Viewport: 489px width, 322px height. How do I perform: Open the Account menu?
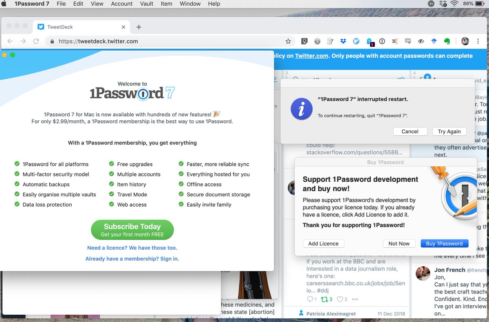tap(122, 4)
